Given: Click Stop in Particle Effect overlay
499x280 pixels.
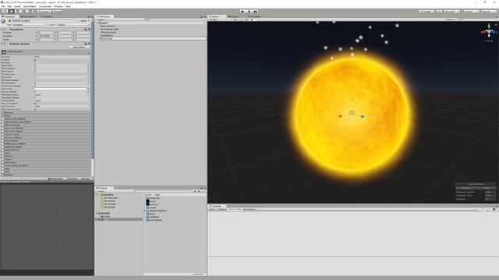Looking at the screenshot, I should (486, 188).
